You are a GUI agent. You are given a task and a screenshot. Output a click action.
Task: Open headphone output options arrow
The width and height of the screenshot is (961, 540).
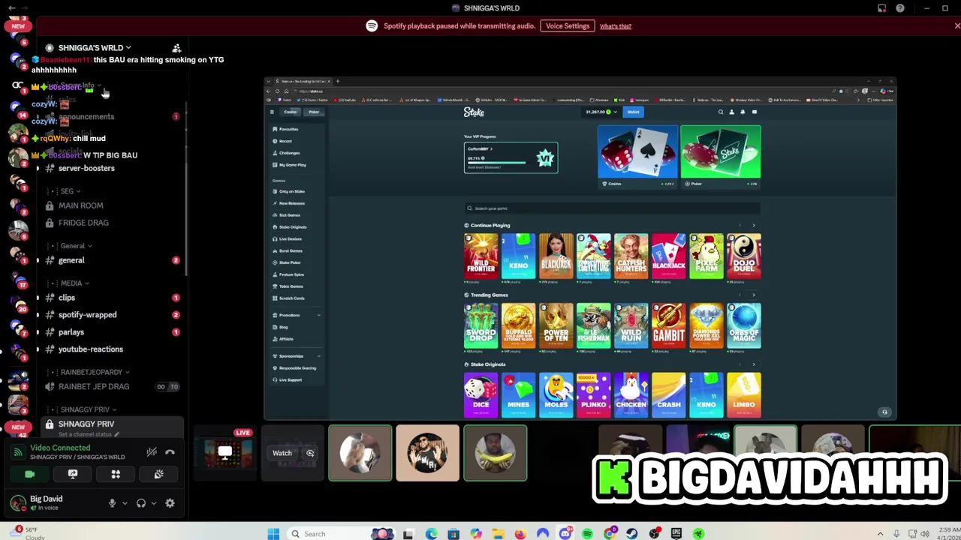coord(153,503)
